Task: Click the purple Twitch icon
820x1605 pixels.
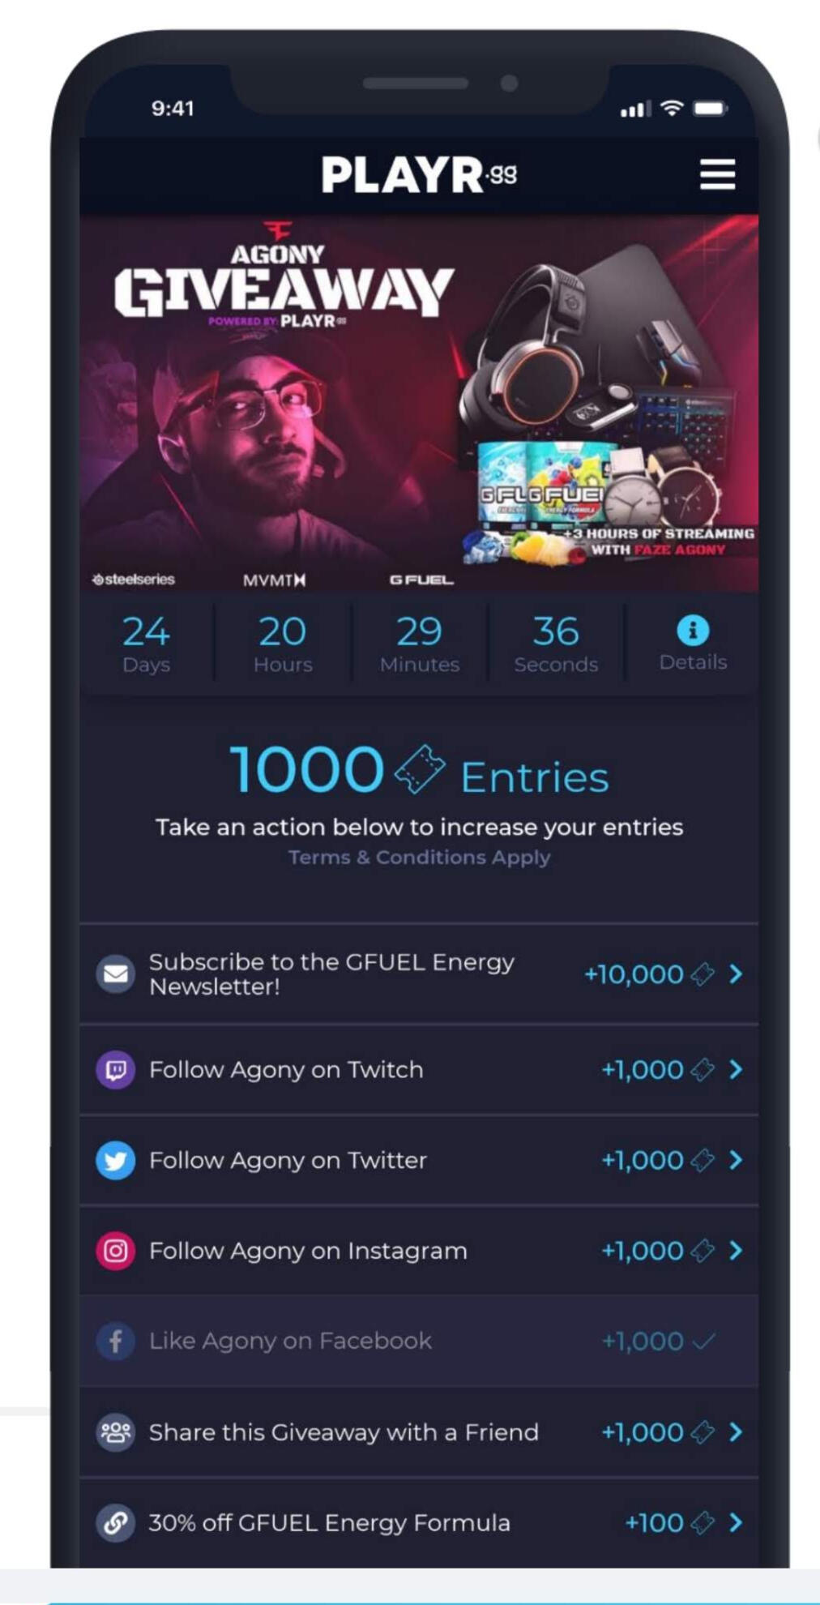Action: tap(116, 1070)
